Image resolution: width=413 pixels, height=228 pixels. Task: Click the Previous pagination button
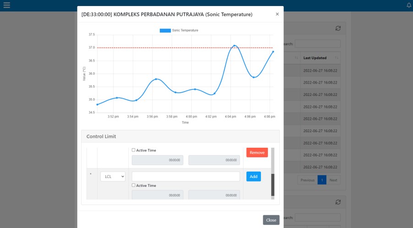307,180
